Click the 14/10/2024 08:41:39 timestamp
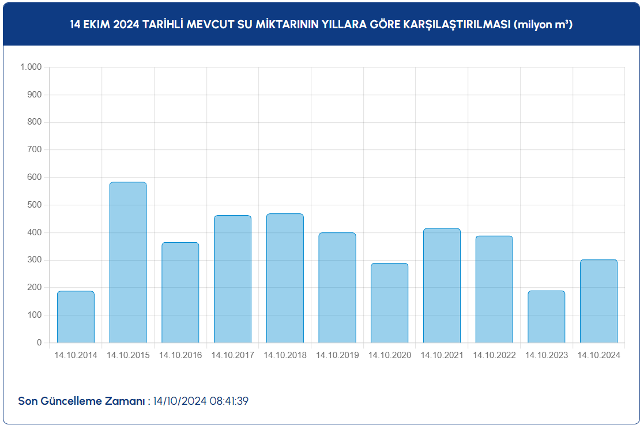 (201, 401)
